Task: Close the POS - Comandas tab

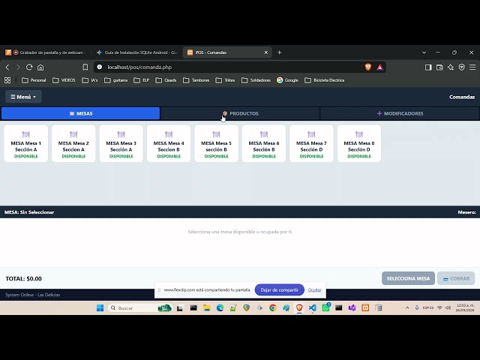Action: click(266, 52)
